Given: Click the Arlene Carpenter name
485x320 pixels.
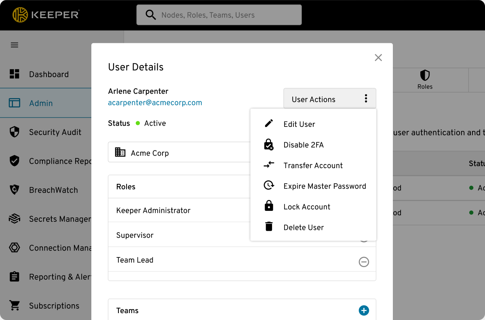Looking at the screenshot, I should point(138,91).
